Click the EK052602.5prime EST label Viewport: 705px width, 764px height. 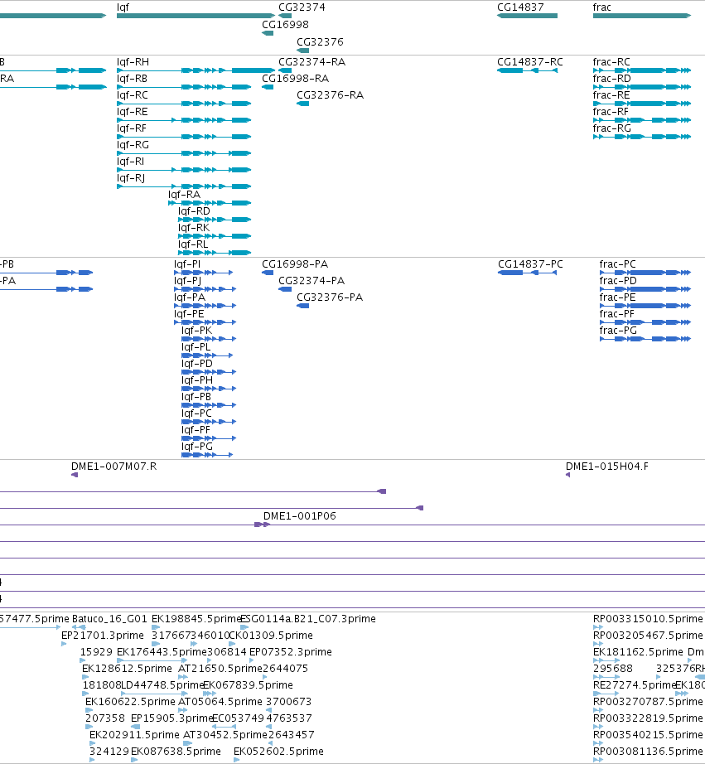coord(278,752)
